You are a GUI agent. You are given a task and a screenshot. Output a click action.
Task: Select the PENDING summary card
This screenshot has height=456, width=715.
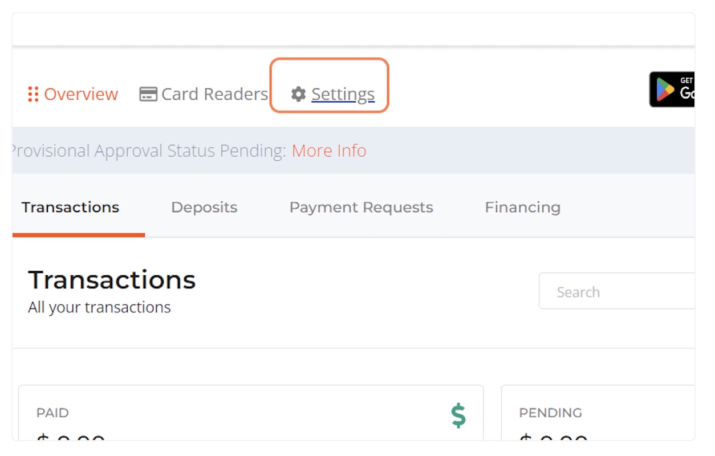click(x=598, y=413)
